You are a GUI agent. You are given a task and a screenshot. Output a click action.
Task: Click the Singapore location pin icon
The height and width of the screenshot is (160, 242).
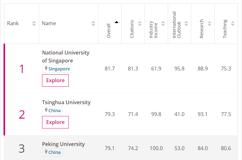coord(46,69)
